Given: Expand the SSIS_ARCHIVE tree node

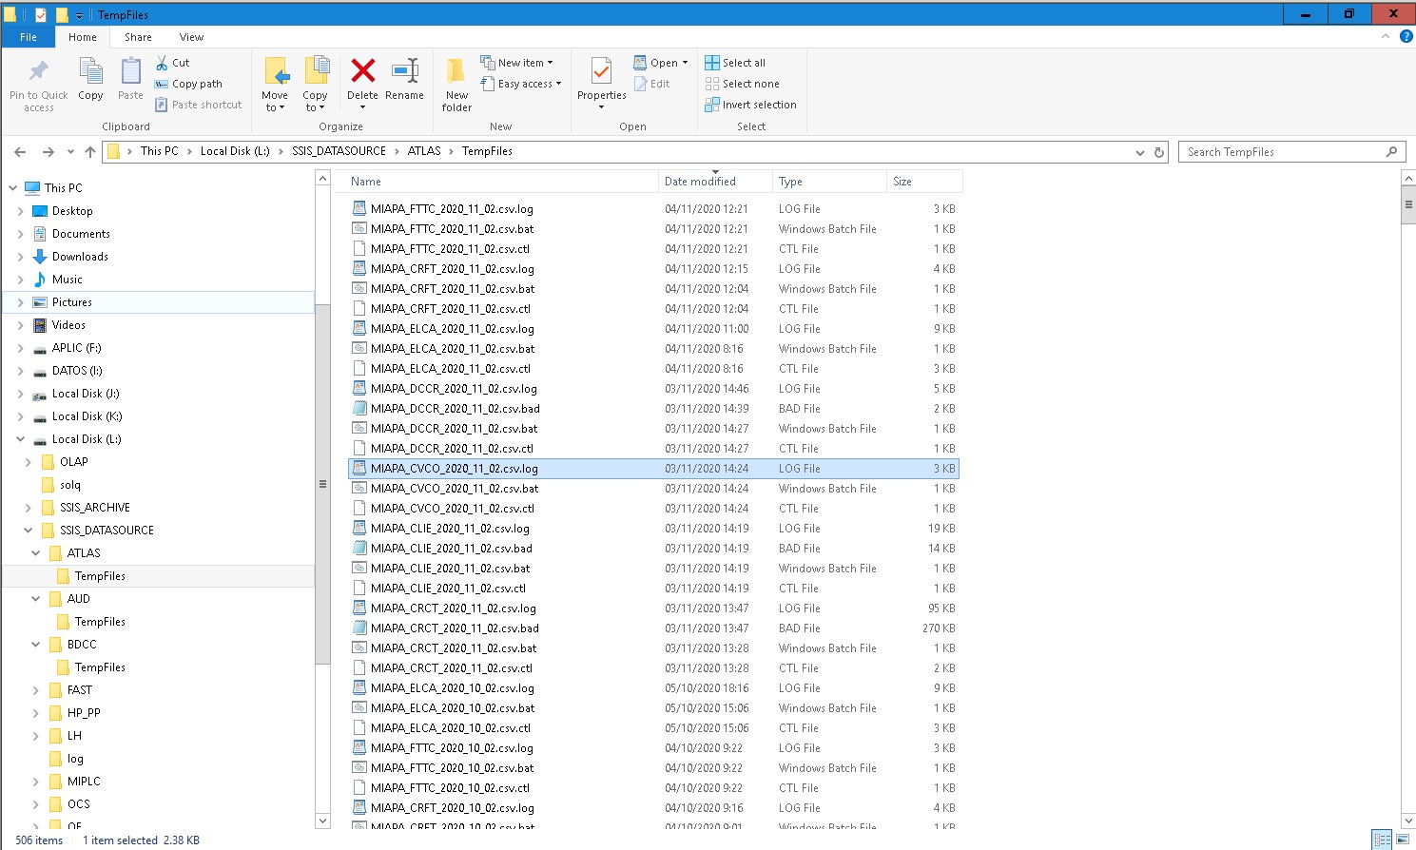Looking at the screenshot, I should click(29, 508).
